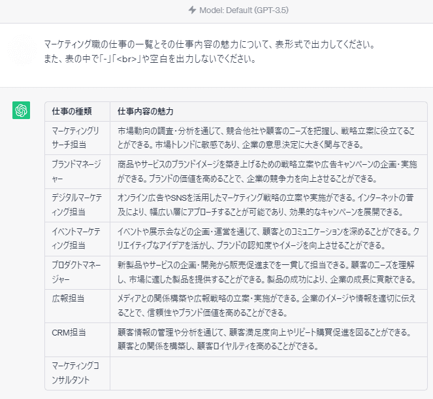Click the 'Model: Default (GPT-3.5)' label
The image size is (433, 399).
244,10
